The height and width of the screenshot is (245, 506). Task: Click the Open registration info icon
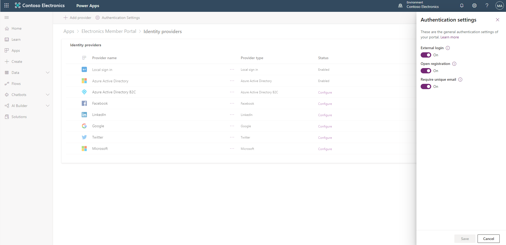[x=454, y=64]
